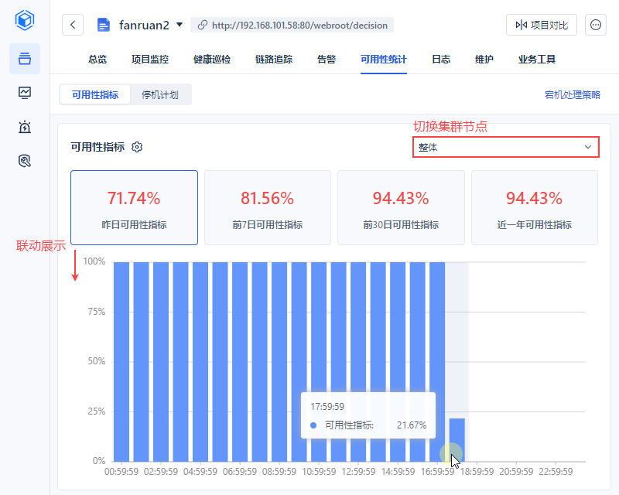
Task: Click the 00:59:59 chart bar
Action: [121, 361]
